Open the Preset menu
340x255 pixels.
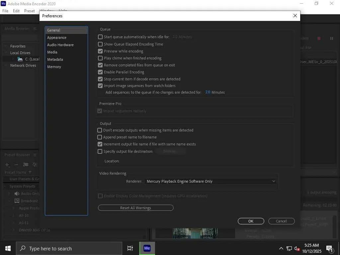(x=30, y=11)
